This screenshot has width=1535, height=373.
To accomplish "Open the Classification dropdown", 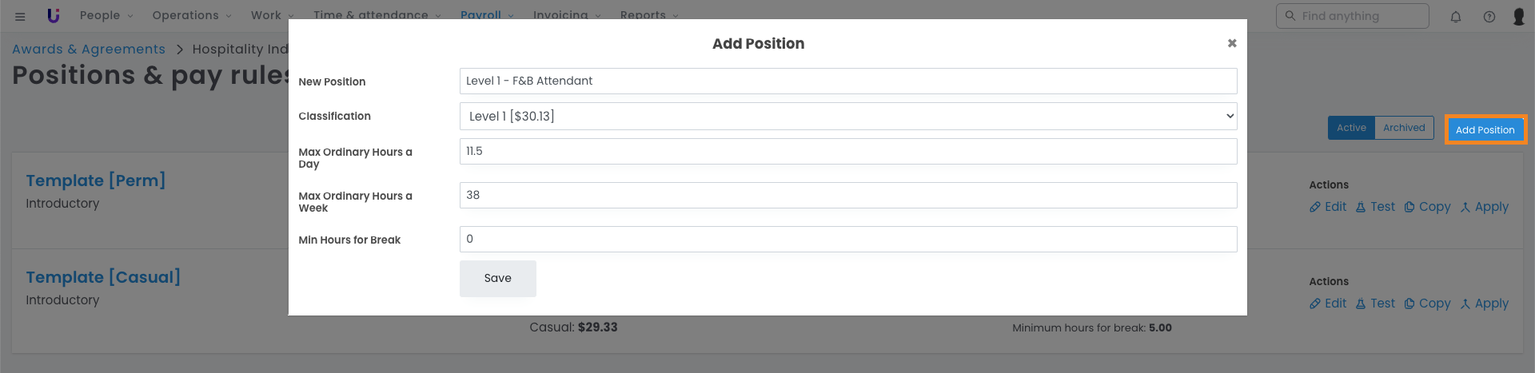I will tap(847, 117).
